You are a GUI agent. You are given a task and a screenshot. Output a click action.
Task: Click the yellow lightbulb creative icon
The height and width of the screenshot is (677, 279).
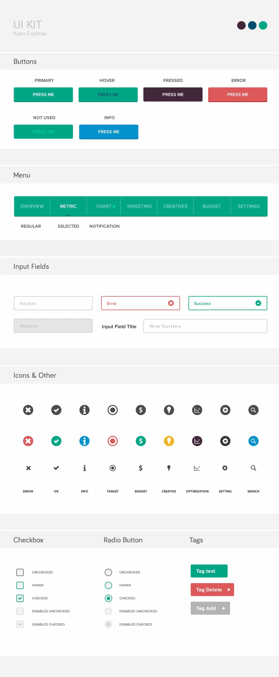tap(169, 441)
